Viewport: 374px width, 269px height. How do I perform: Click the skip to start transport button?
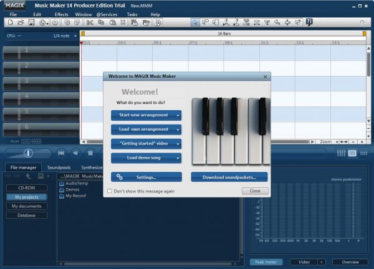(x=61, y=153)
